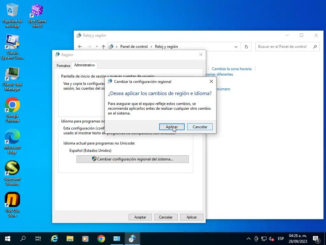Click Cancelar in the regional configuration dialog
326x245 pixels.
tap(200, 127)
